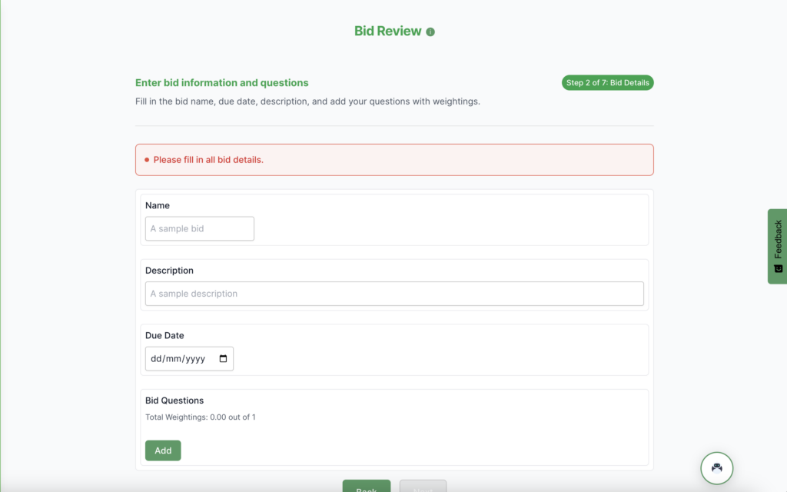The width and height of the screenshot is (787, 492).
Task: Go to the previous step with Back
Action: pos(366,487)
